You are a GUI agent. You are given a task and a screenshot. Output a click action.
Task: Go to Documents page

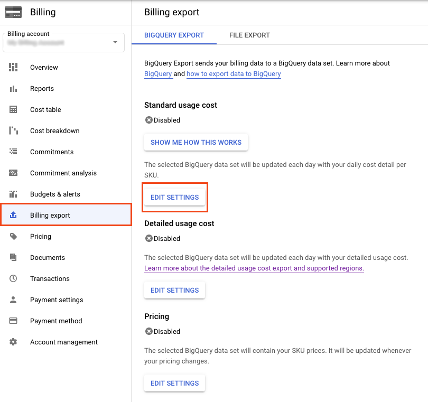[x=66, y=258]
